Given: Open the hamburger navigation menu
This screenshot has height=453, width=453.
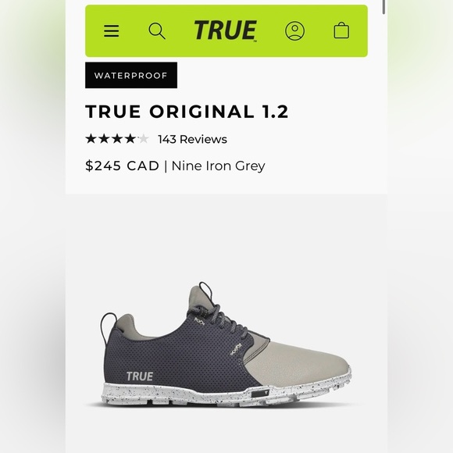Looking at the screenshot, I should click(x=111, y=30).
